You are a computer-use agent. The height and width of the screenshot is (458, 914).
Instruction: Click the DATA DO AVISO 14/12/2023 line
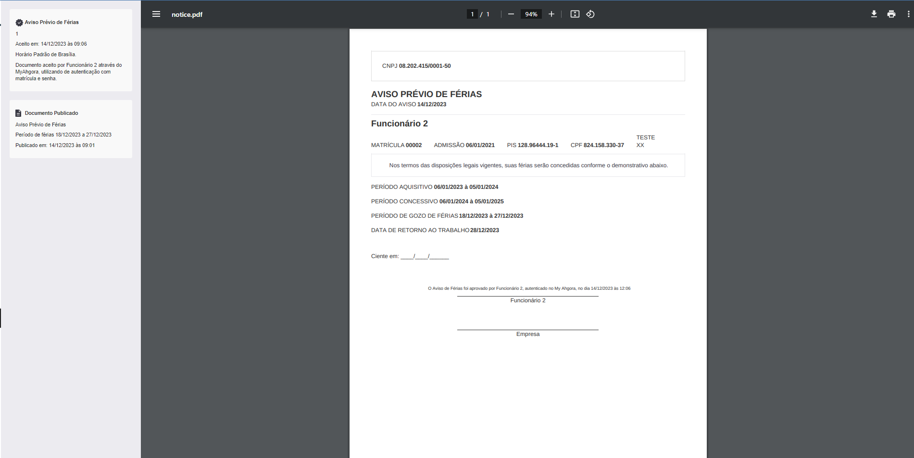coord(409,104)
